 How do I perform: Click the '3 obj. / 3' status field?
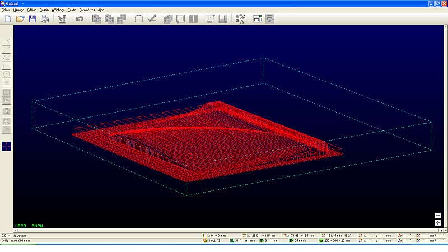[212, 241]
